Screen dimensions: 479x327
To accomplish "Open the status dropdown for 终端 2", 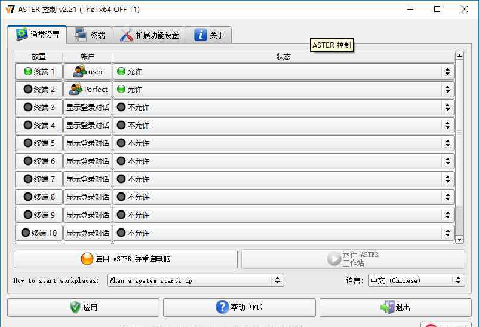I will tap(284, 89).
